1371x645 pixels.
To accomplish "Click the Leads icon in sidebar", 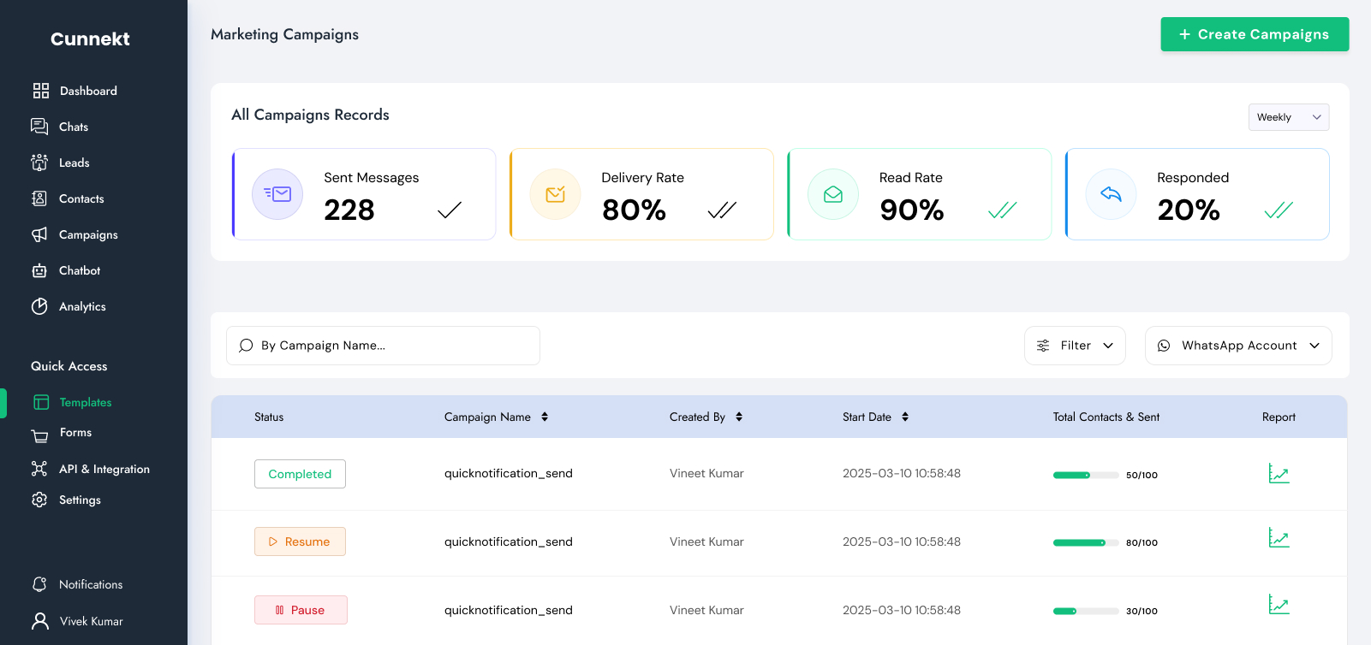I will [x=39, y=163].
